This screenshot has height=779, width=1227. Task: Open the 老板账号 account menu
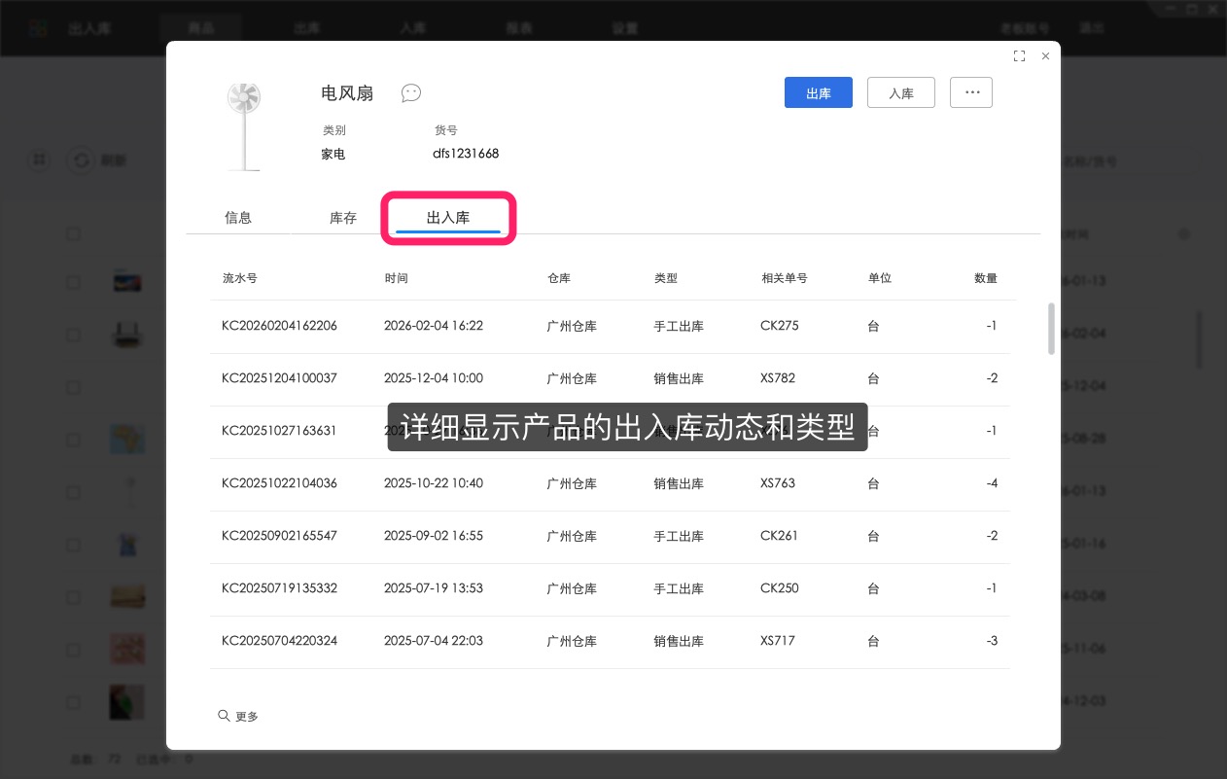1025,27
